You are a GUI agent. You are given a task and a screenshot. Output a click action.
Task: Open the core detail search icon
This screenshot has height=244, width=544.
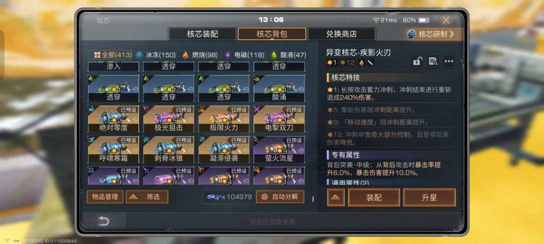click(433, 62)
